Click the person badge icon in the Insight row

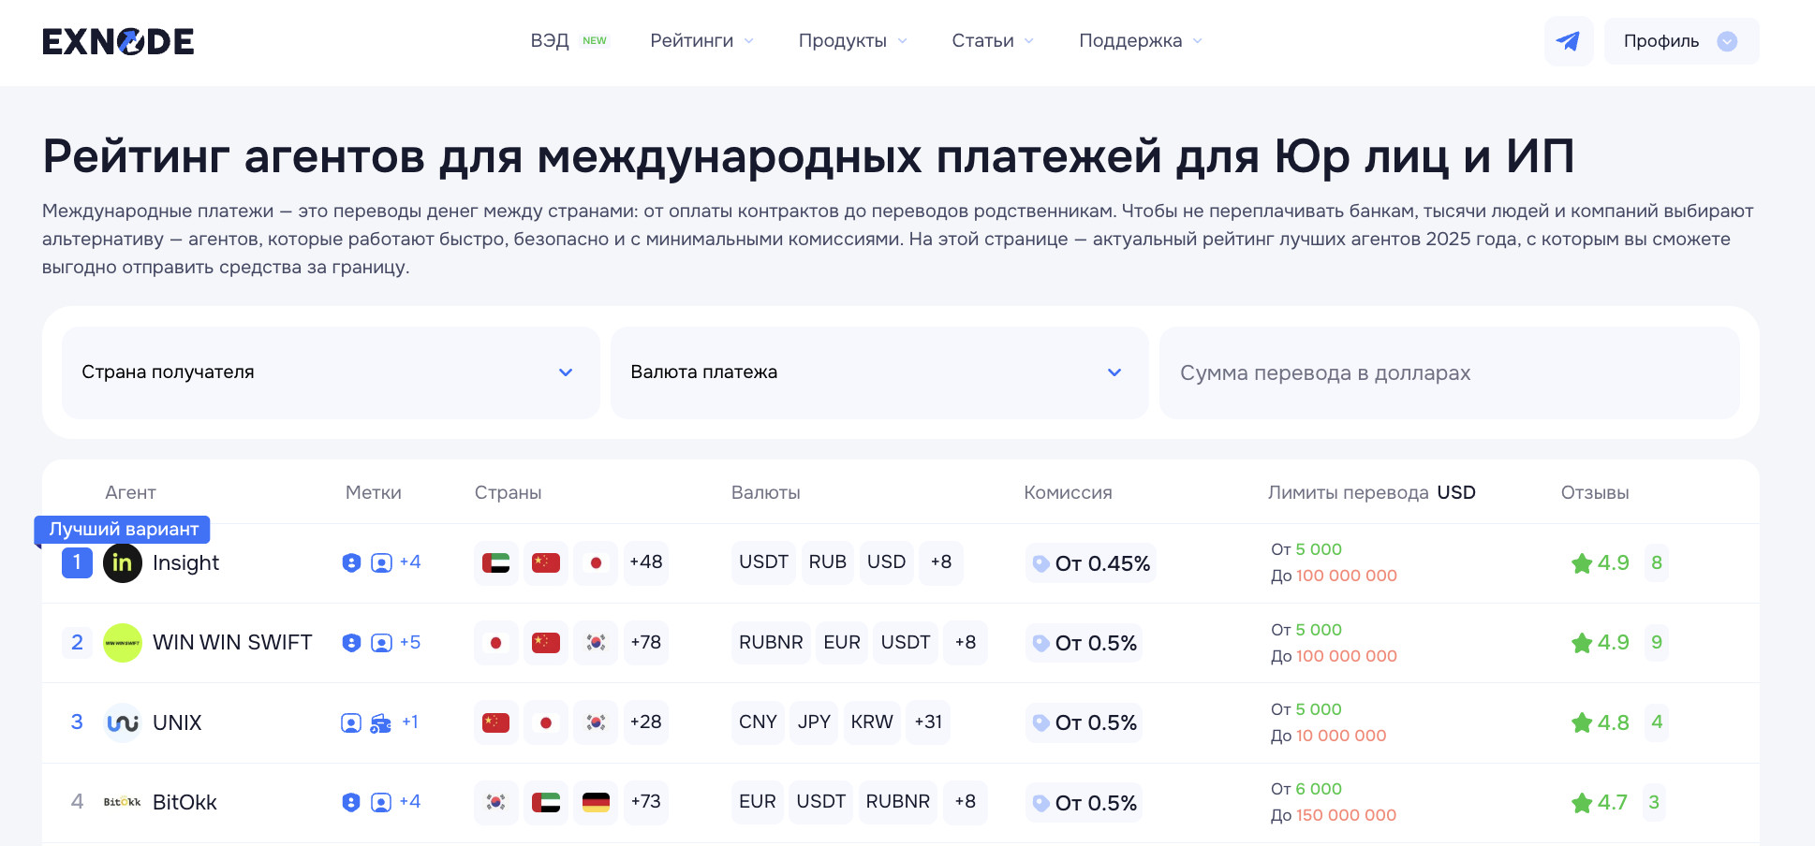tap(381, 562)
